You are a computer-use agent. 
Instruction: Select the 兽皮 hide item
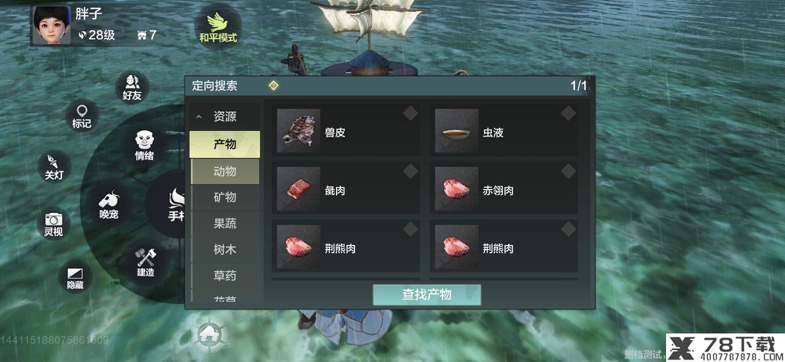click(346, 131)
